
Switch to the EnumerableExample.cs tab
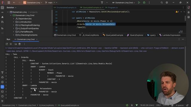click(65, 7)
